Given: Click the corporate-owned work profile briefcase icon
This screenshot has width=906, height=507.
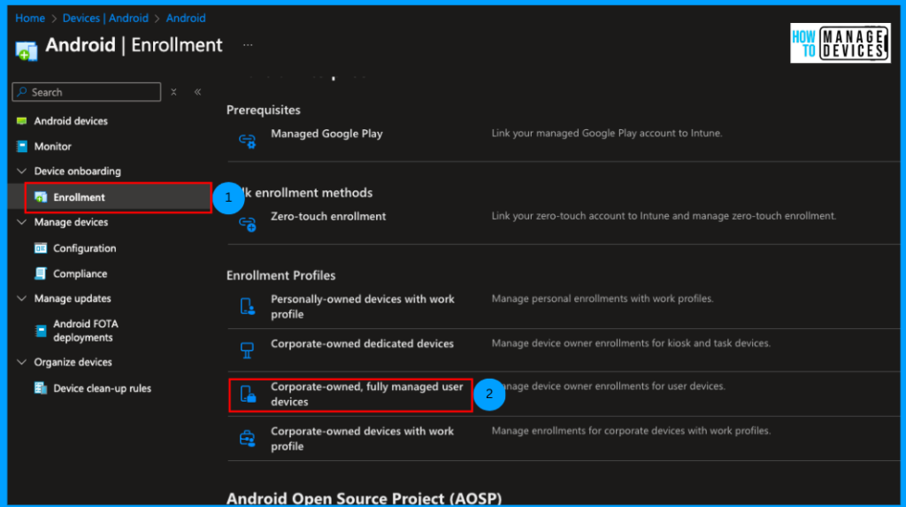Looking at the screenshot, I should point(248,439).
